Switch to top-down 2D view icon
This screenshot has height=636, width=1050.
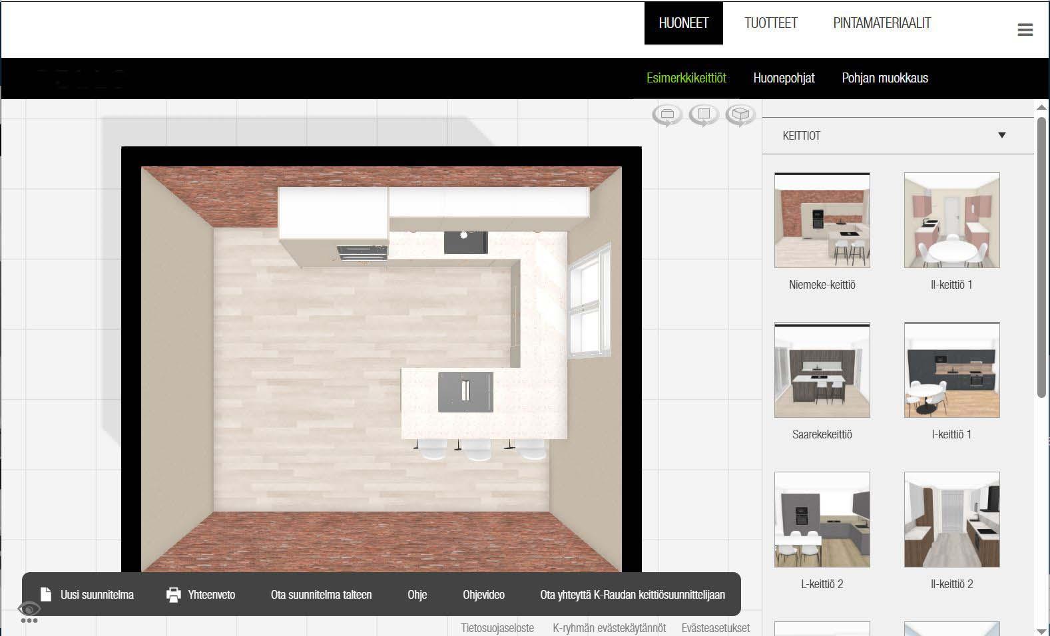click(704, 114)
